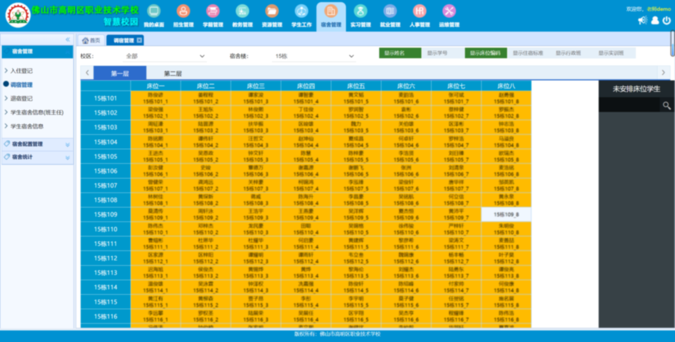Open 人事管理 HR icon

(x=420, y=16)
